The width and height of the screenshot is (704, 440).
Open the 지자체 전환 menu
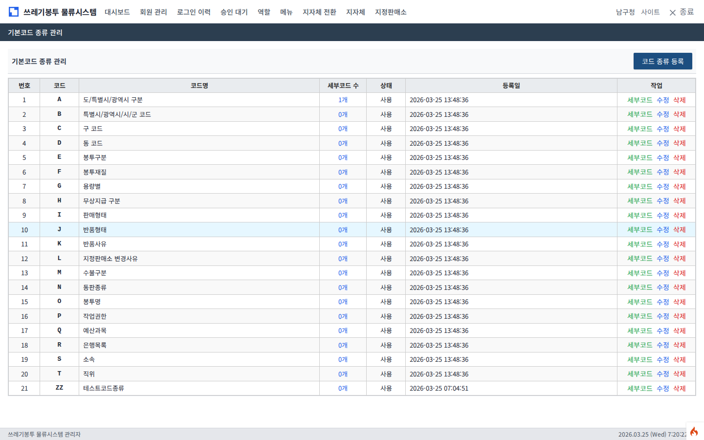pyautogui.click(x=319, y=12)
